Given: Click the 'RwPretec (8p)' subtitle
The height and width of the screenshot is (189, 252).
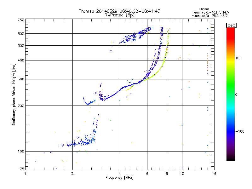Looking at the screenshot, I should point(119,15).
